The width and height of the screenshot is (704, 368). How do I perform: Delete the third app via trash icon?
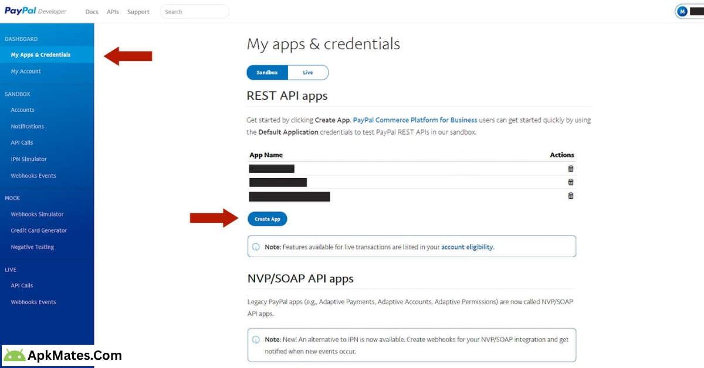(x=571, y=196)
